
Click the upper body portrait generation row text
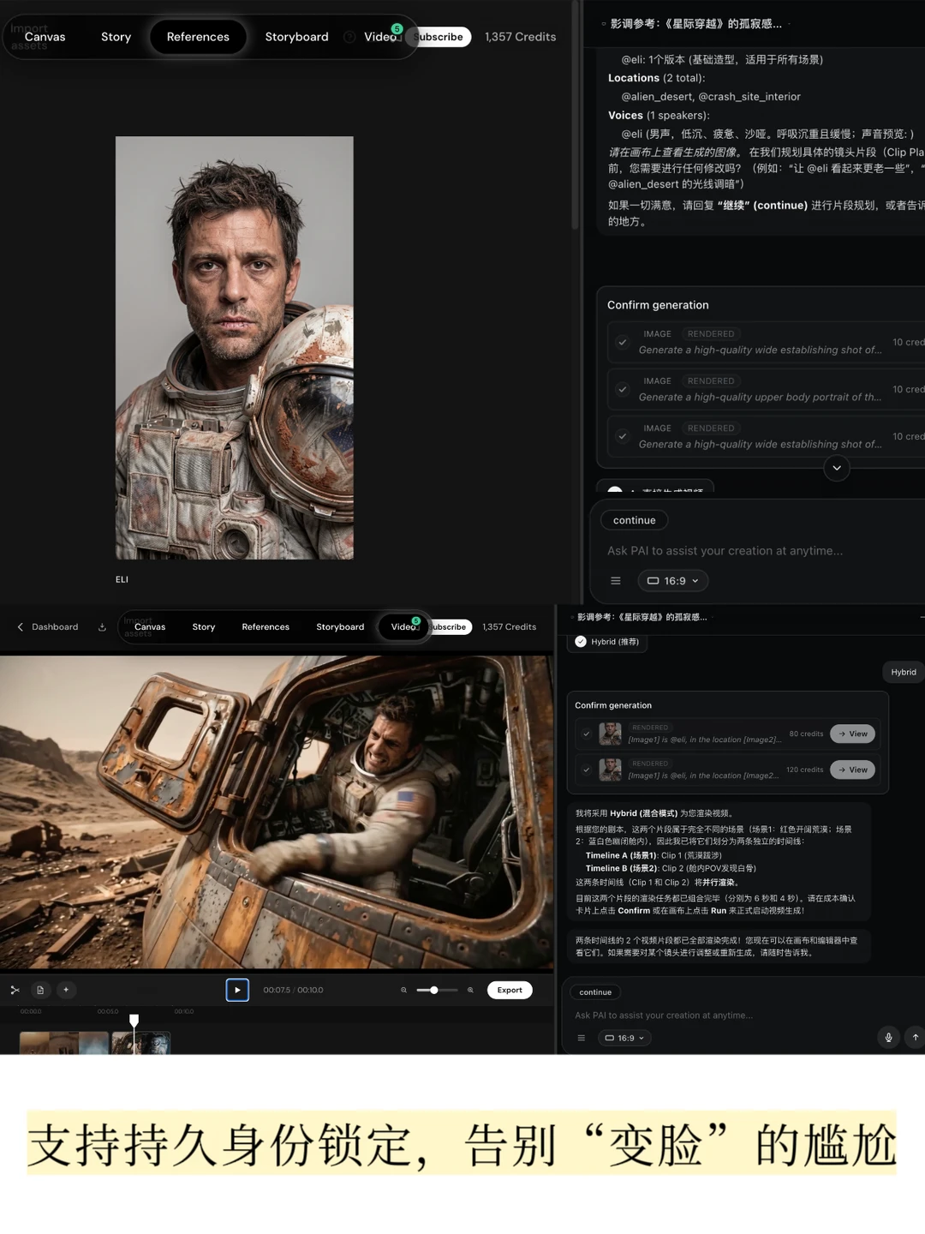(x=760, y=397)
